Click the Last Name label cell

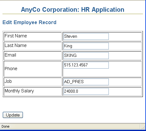[33, 46]
